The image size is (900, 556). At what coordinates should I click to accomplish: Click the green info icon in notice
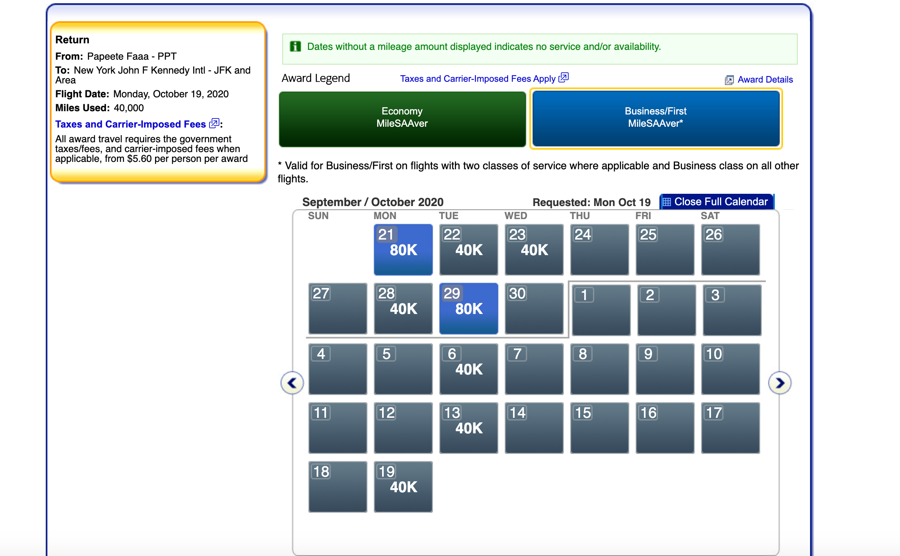[295, 47]
